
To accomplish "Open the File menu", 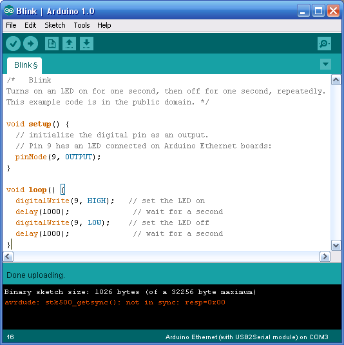I will 11,25.
